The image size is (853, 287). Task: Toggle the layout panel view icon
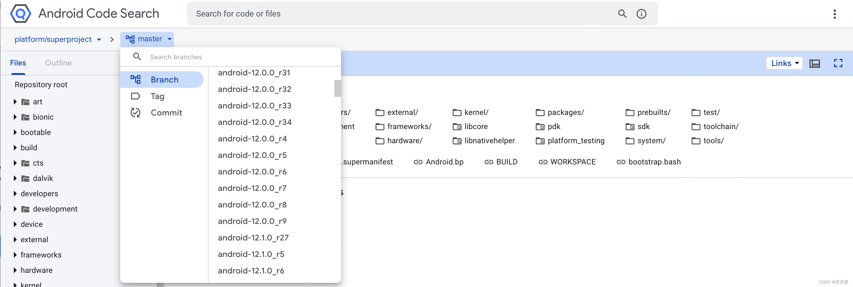tap(815, 63)
